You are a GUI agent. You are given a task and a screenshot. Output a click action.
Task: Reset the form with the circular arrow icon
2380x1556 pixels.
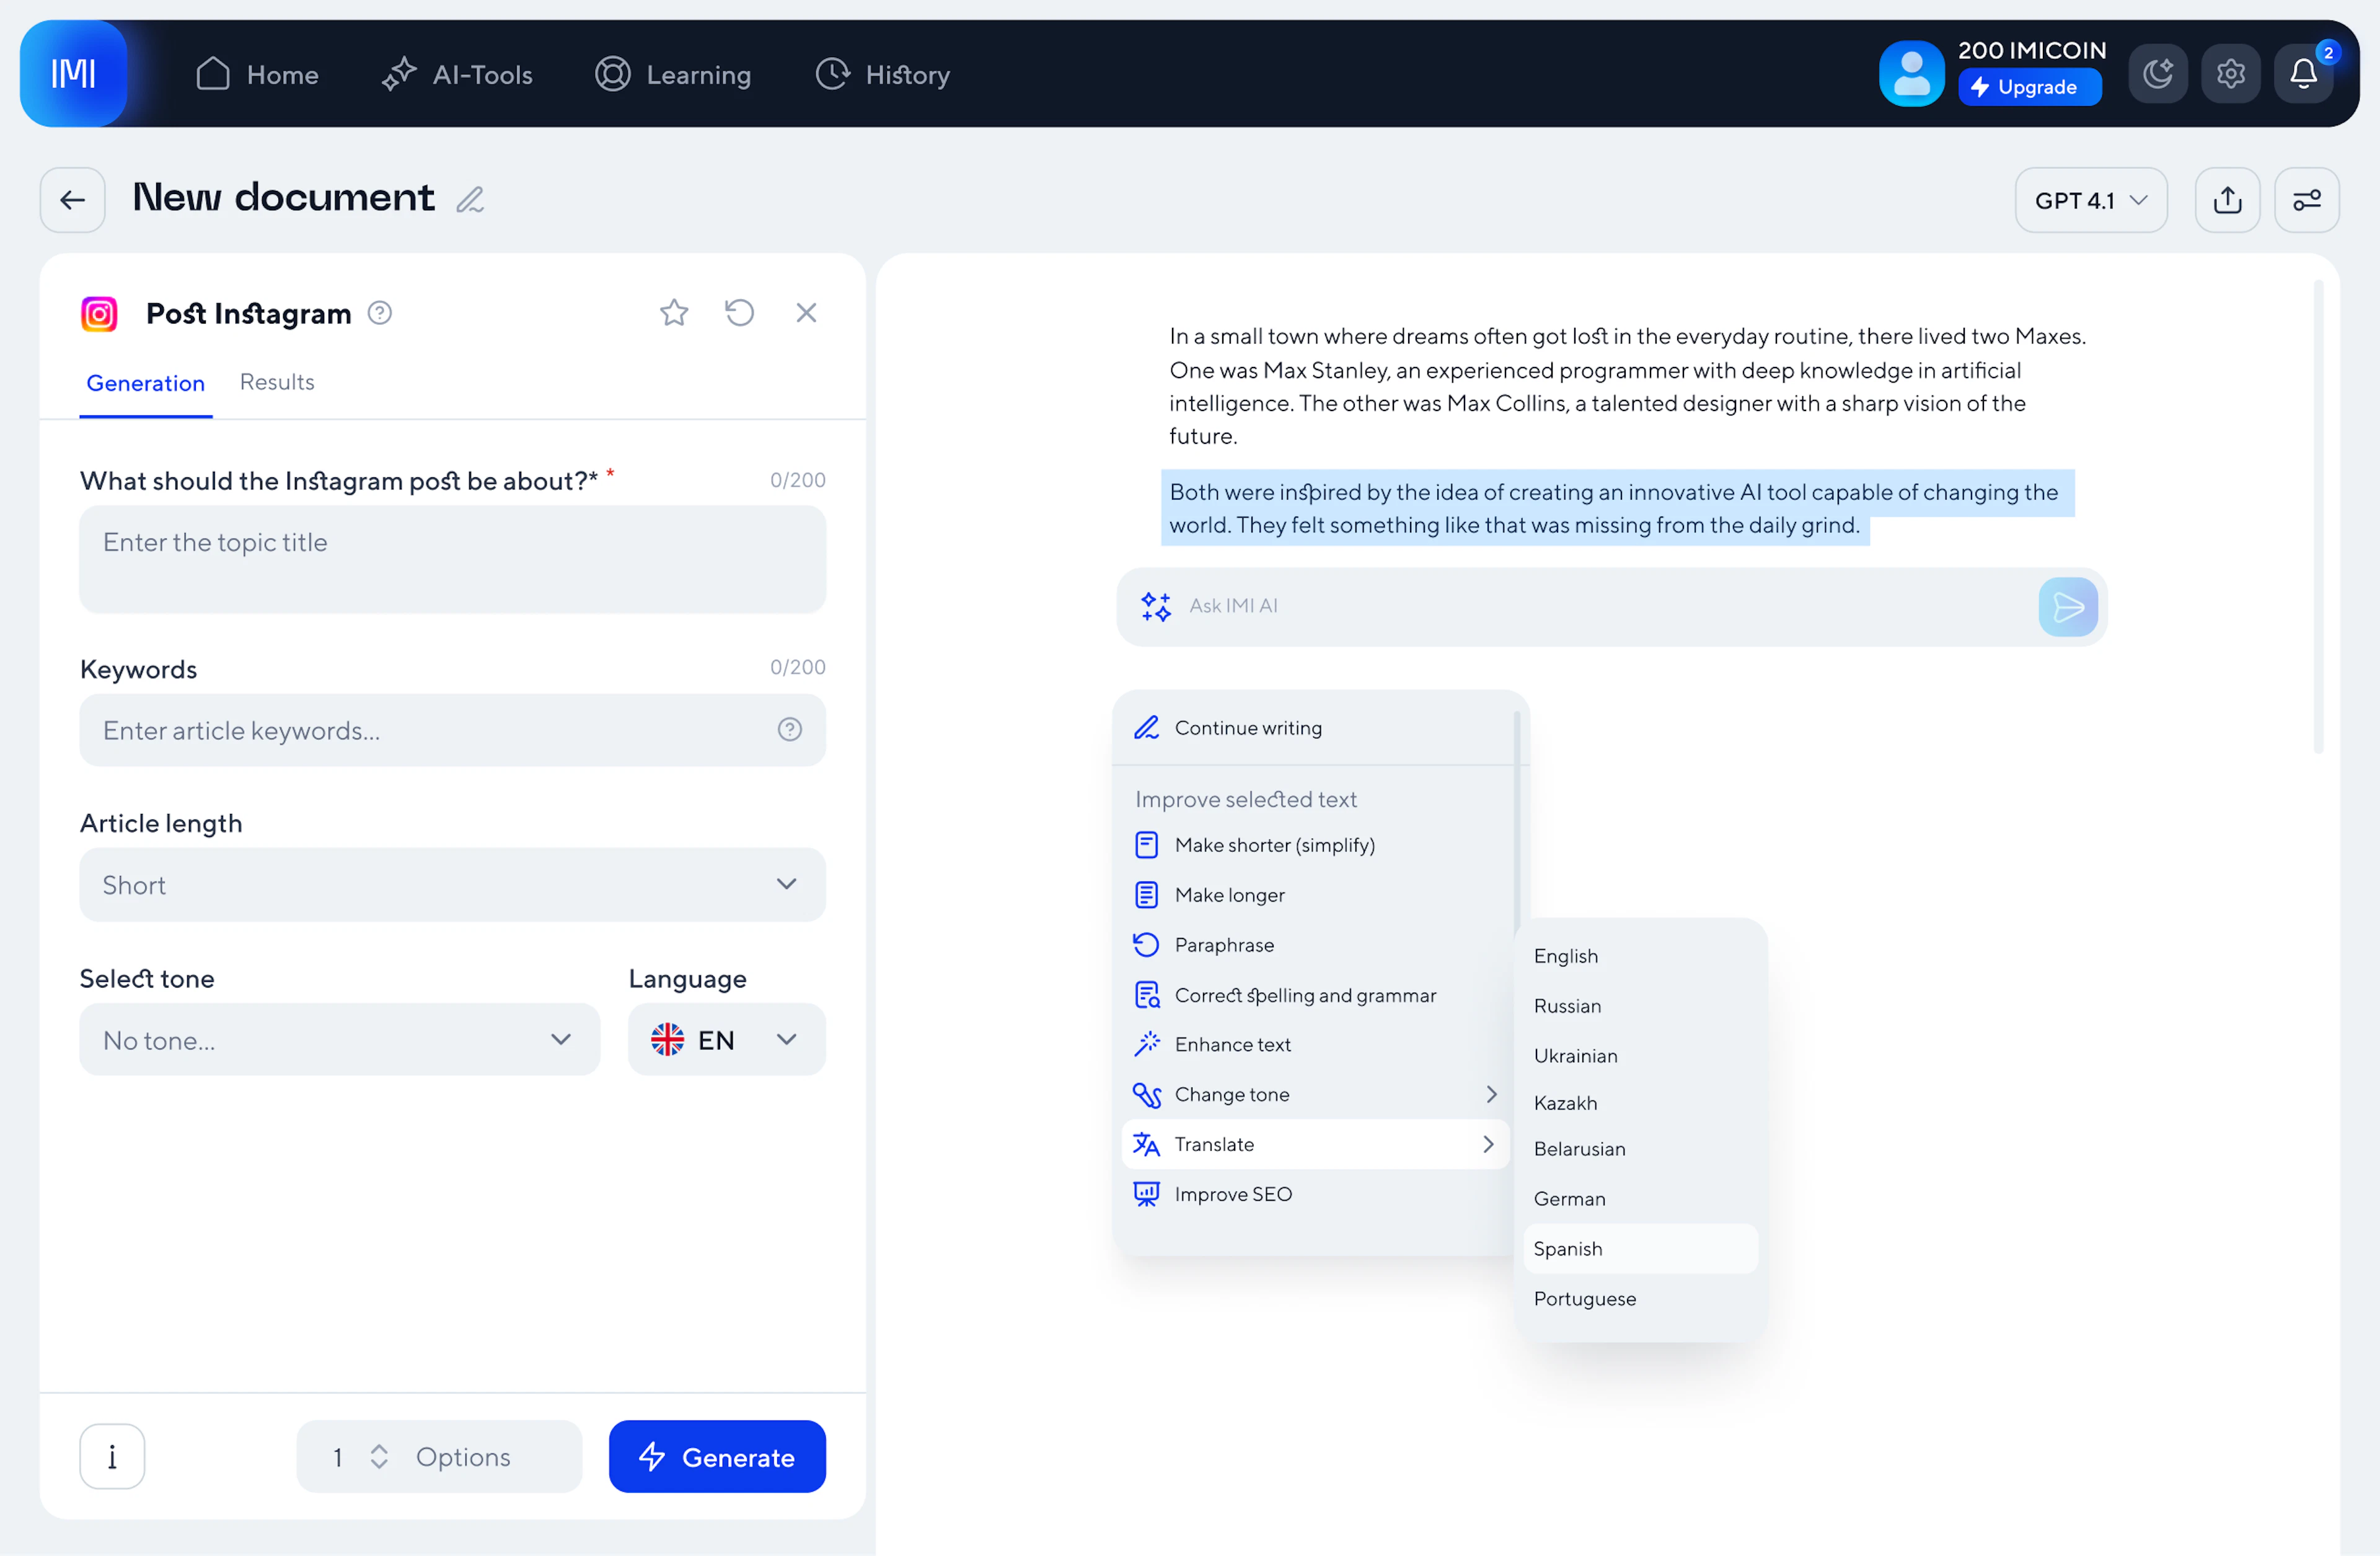tap(739, 312)
